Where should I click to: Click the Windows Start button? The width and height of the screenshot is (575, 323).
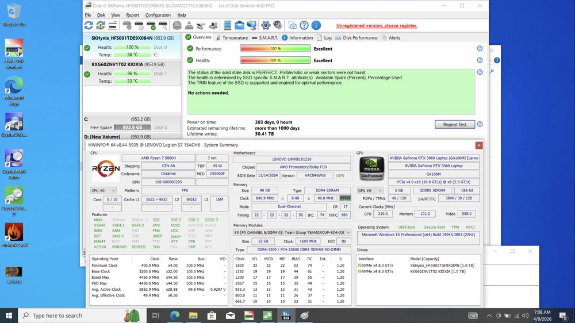click(9, 316)
